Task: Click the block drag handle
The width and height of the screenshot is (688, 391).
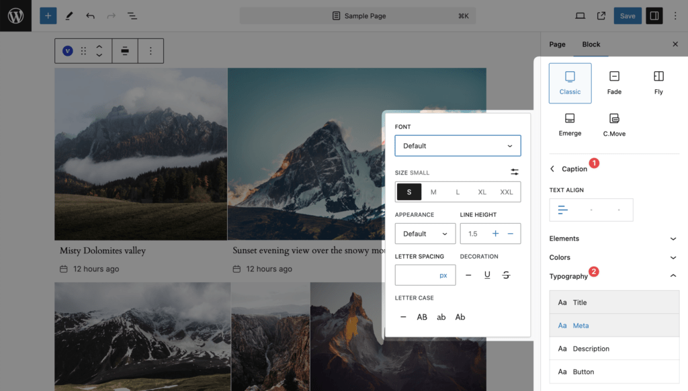Action: coord(83,51)
